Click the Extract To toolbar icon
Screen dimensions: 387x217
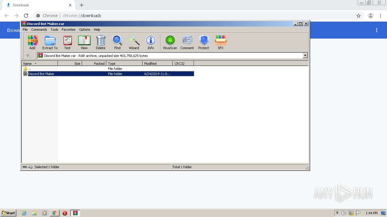coord(50,42)
